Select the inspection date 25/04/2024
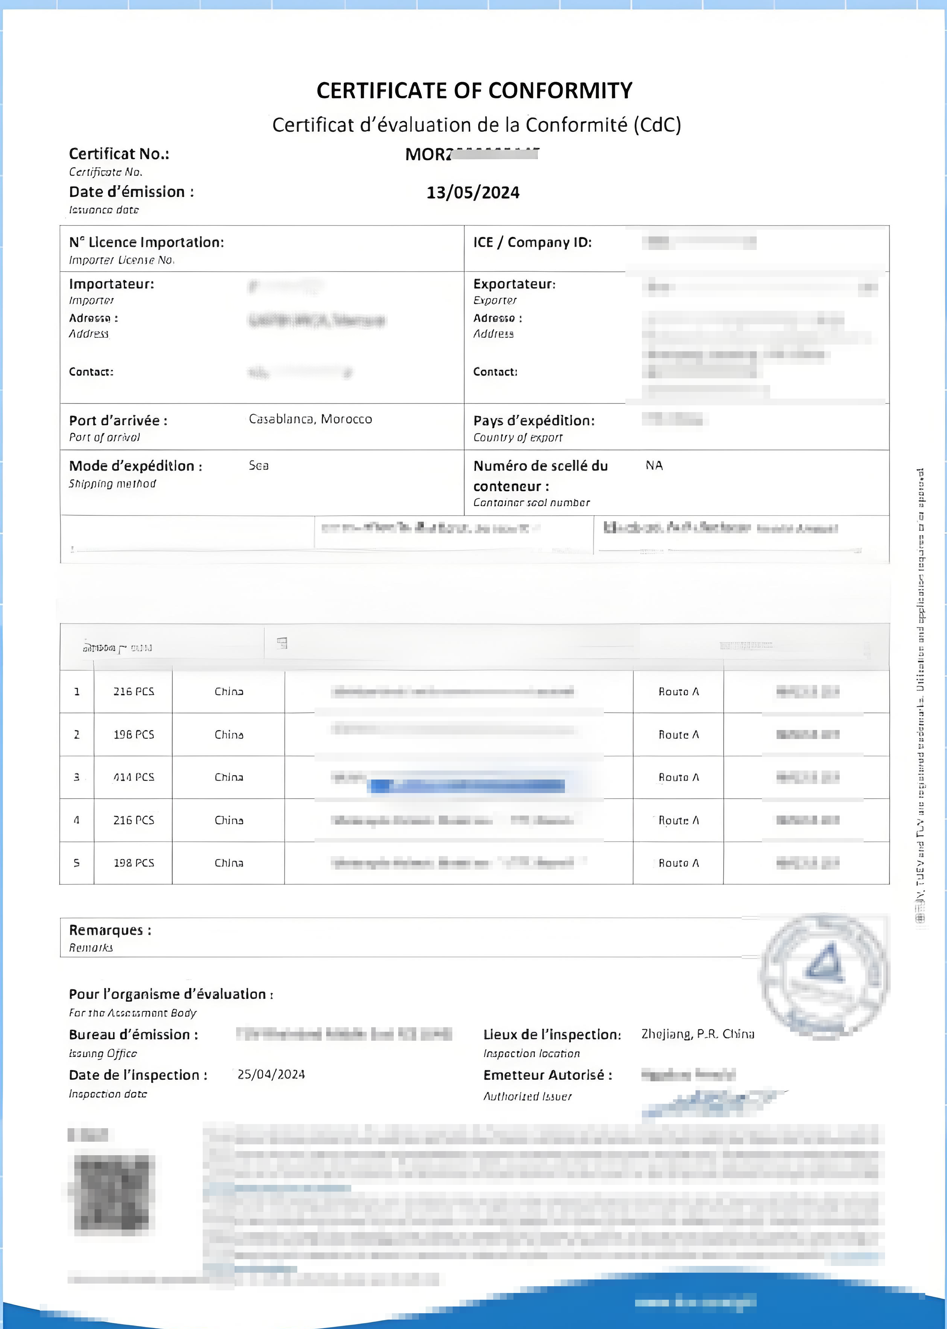Image resolution: width=947 pixels, height=1329 pixels. [x=271, y=1074]
